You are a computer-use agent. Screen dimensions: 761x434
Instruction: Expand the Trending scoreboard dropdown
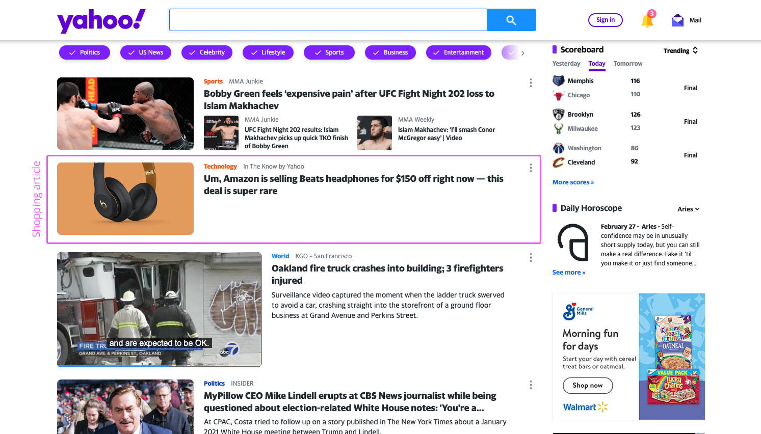[680, 50]
